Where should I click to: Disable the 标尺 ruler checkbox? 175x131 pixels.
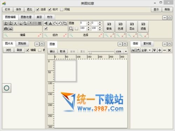[50, 9]
